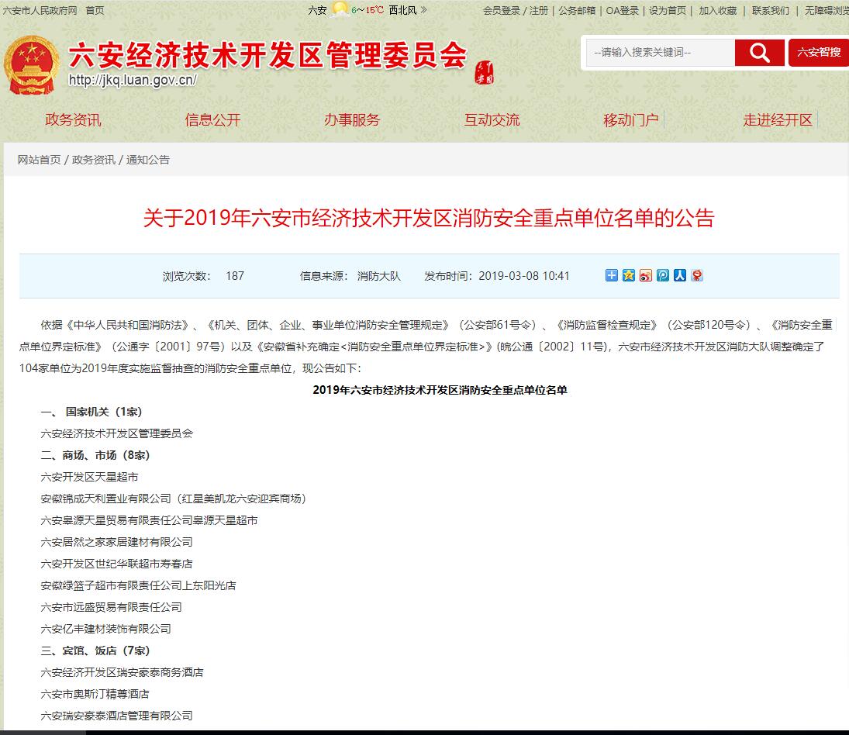Open 移动门户 navigation menu
849x735 pixels.
(631, 119)
